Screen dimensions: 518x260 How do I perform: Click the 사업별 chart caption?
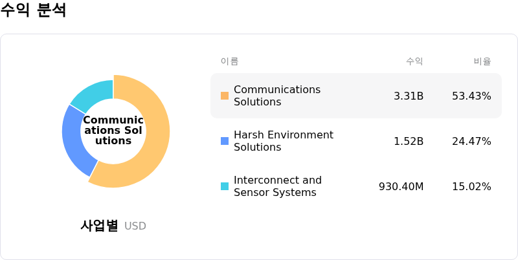coord(99,226)
